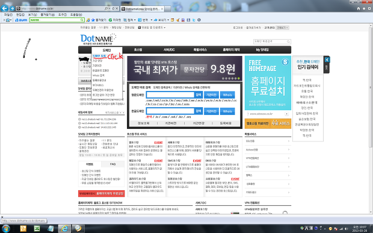Click the blue star favorites toolbar icon
The height and width of the screenshot is (233, 373).
coord(93,20)
